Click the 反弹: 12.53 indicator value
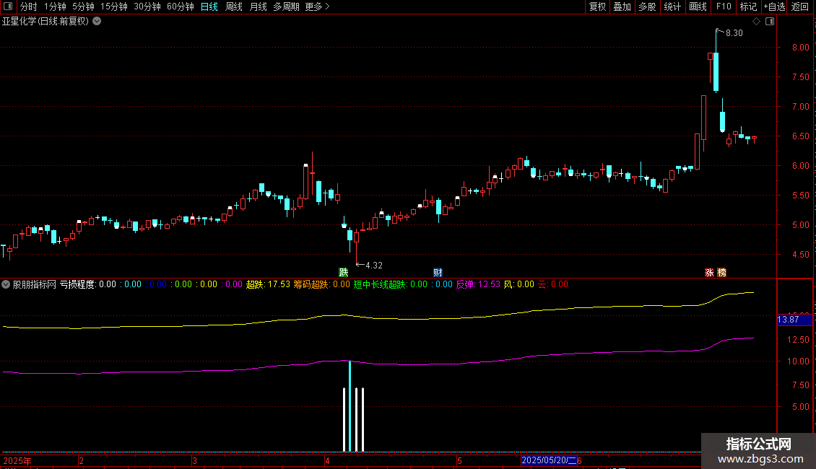 478,284
